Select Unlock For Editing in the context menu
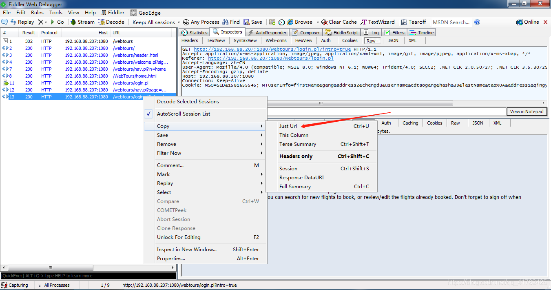 click(206, 237)
